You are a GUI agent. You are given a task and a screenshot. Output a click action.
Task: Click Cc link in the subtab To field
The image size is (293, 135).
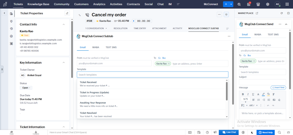click(x=159, y=58)
